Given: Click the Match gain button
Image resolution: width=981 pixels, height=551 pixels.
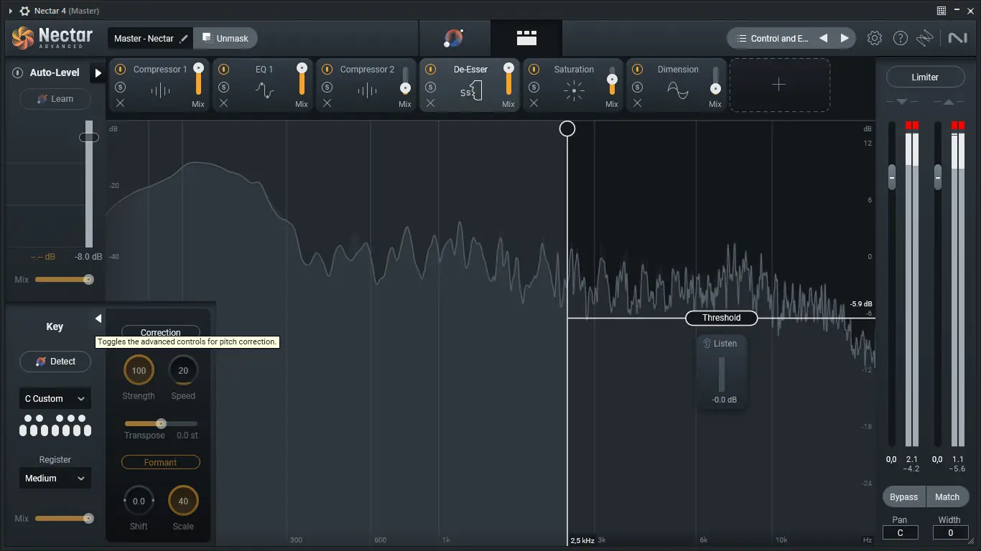Looking at the screenshot, I should [947, 496].
